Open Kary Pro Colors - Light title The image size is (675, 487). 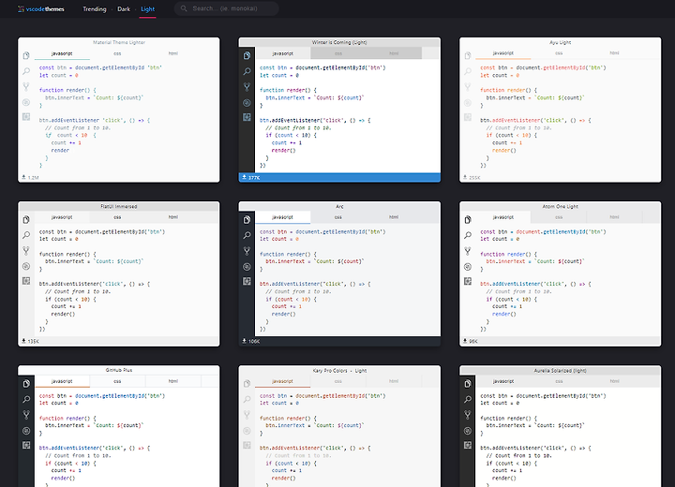click(x=339, y=370)
